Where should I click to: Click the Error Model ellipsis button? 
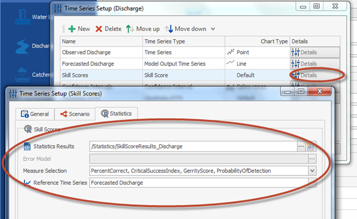(x=312, y=158)
